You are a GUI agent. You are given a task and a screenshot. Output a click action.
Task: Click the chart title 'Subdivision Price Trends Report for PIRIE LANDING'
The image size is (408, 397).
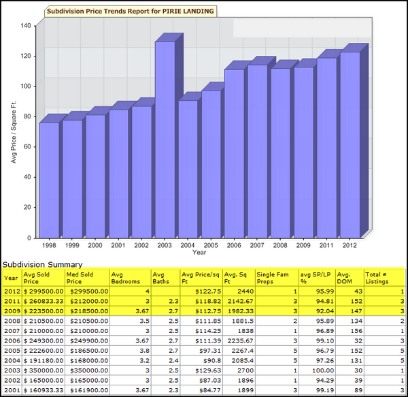(131, 11)
